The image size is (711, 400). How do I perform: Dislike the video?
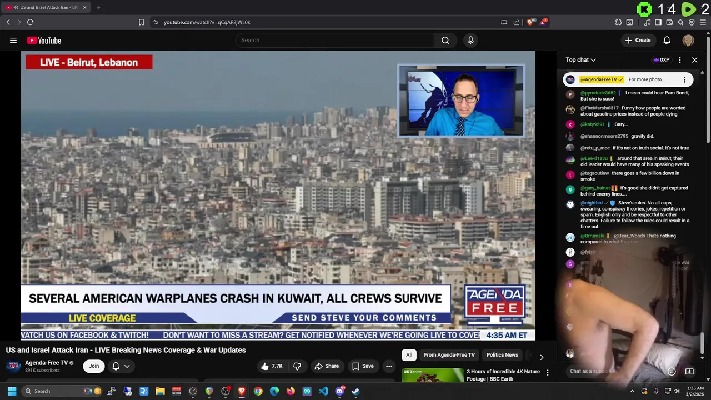point(297,366)
